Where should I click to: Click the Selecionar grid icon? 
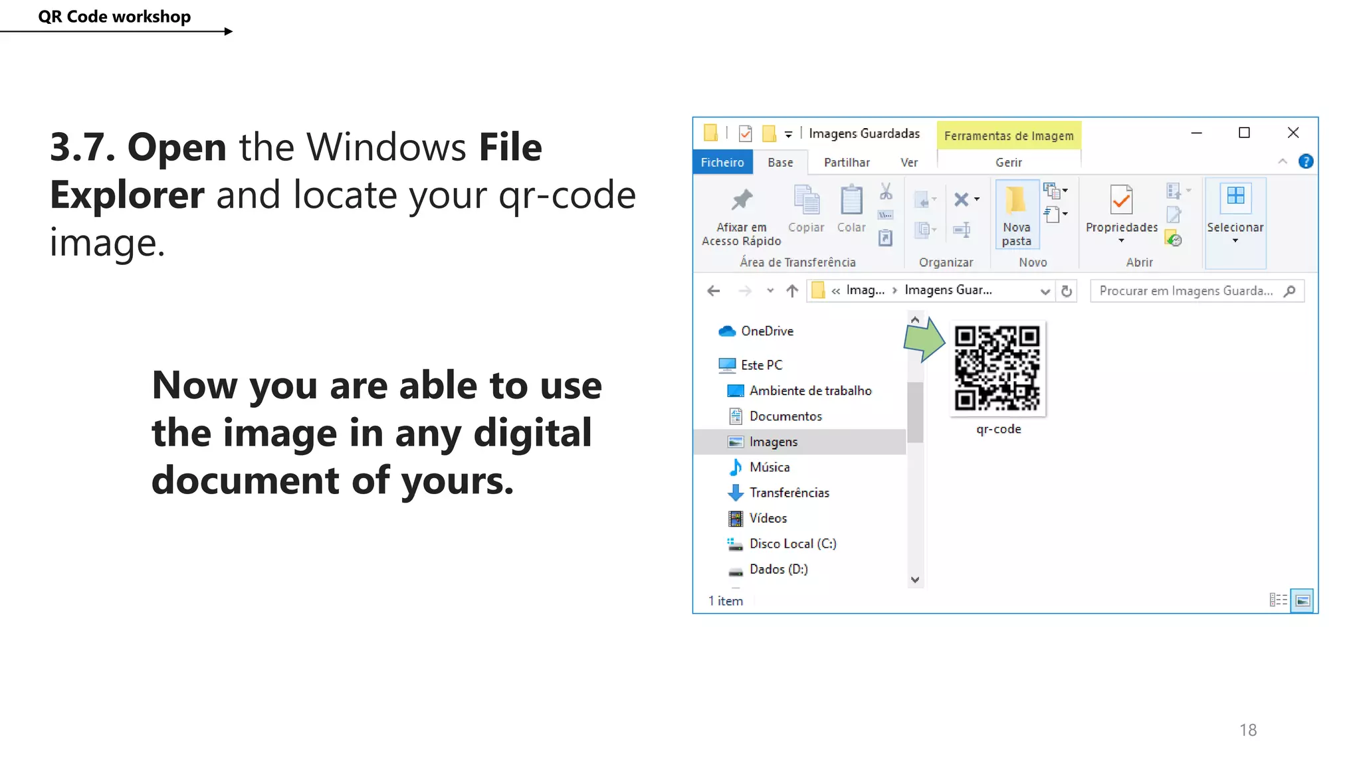coord(1235,197)
